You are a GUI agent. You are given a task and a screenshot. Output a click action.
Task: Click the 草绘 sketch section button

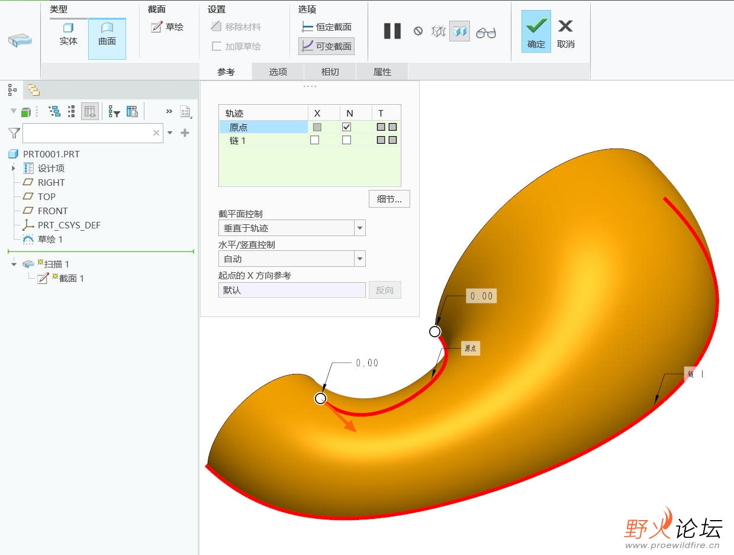[167, 27]
